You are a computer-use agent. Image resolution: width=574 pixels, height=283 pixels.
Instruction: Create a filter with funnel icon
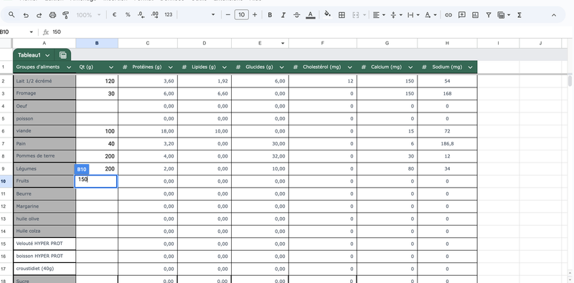(x=489, y=15)
